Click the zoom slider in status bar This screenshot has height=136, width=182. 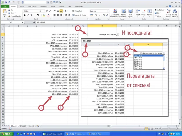pos(169,129)
